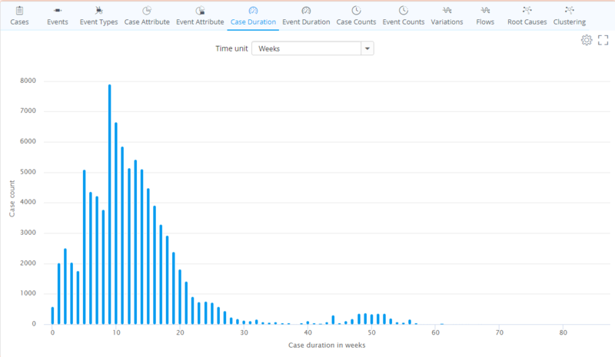
Task: Click the Flows wave icon
Action: 485,10
